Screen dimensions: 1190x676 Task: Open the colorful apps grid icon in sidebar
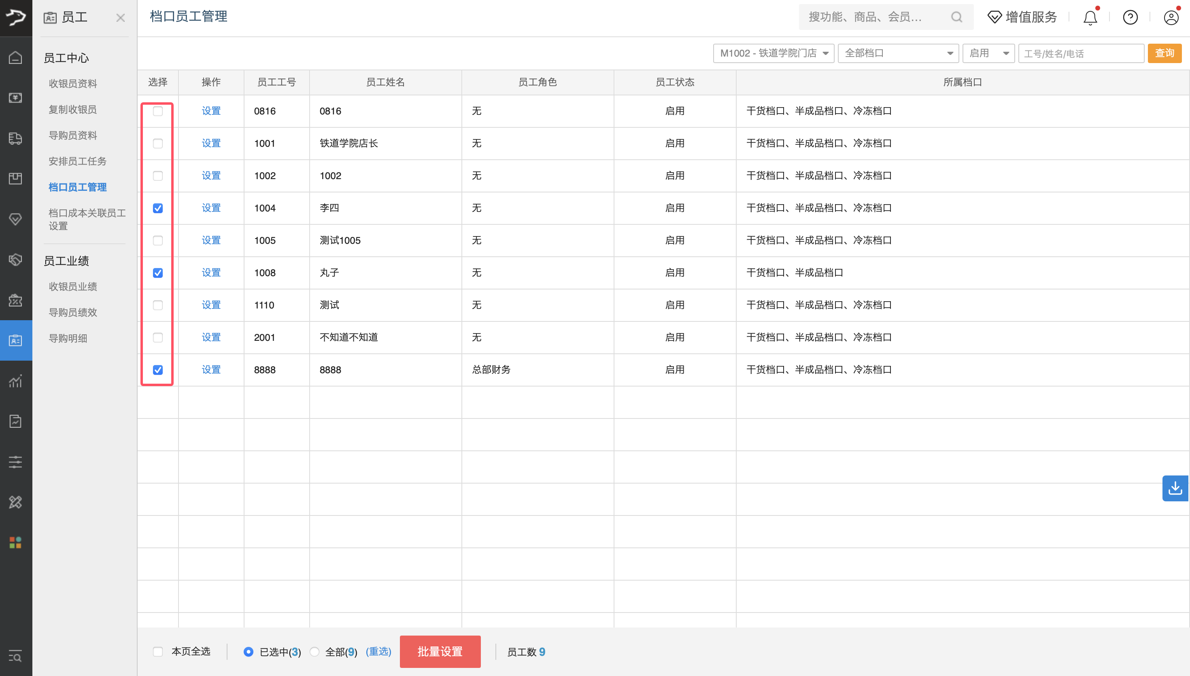(x=15, y=542)
